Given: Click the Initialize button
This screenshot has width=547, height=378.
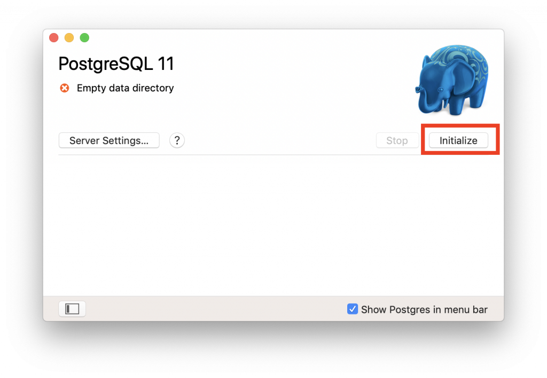Looking at the screenshot, I should tap(458, 140).
